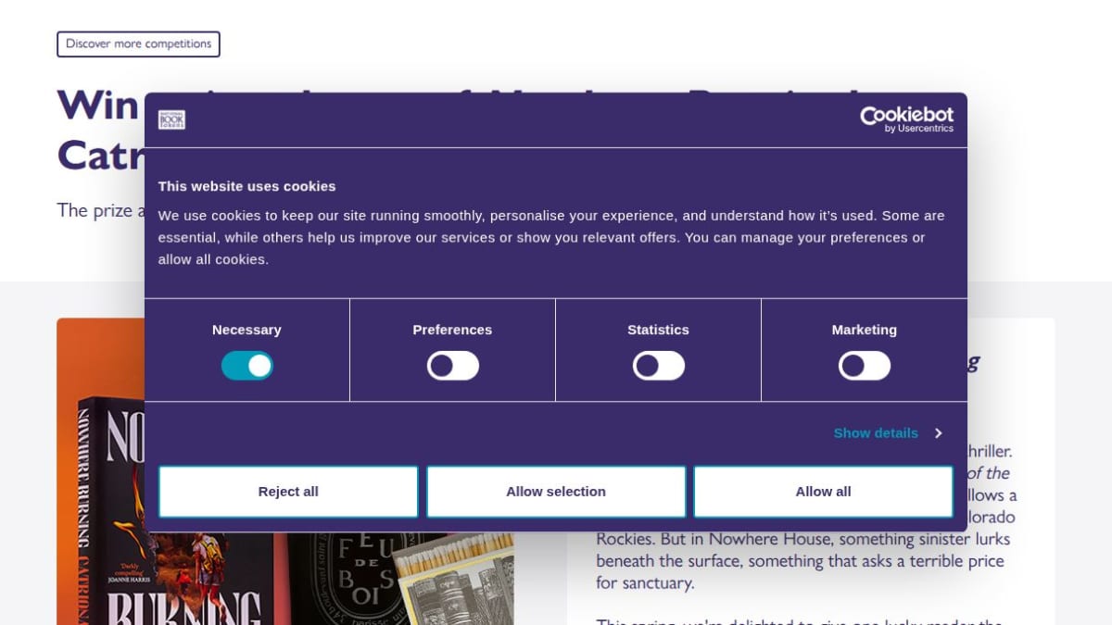Click the Reject all button

pos(288,492)
